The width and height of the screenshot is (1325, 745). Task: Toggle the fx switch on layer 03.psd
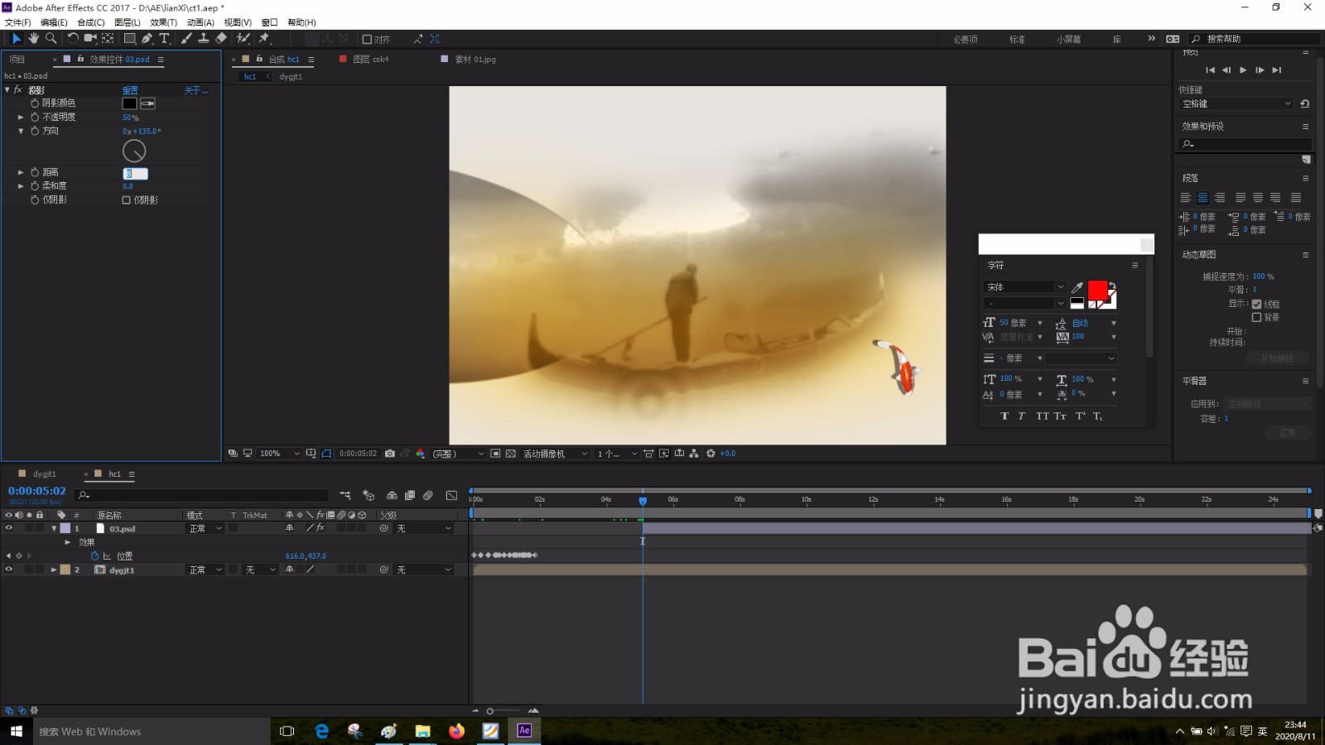tap(320, 528)
